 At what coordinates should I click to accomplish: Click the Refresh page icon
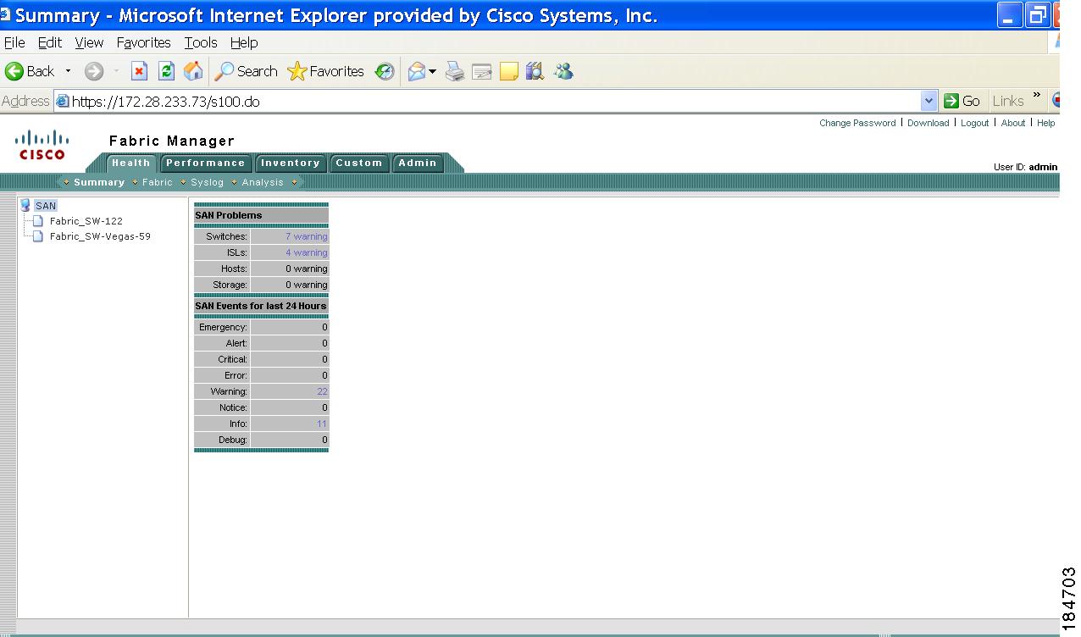click(x=167, y=72)
